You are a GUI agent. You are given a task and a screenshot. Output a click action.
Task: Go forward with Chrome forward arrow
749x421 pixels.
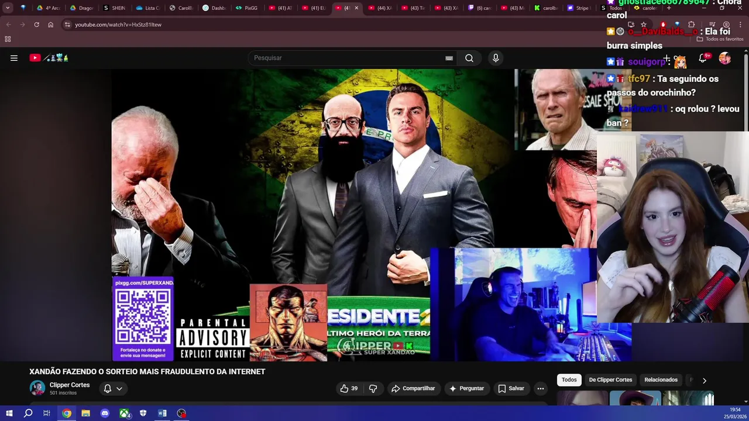[22, 25]
